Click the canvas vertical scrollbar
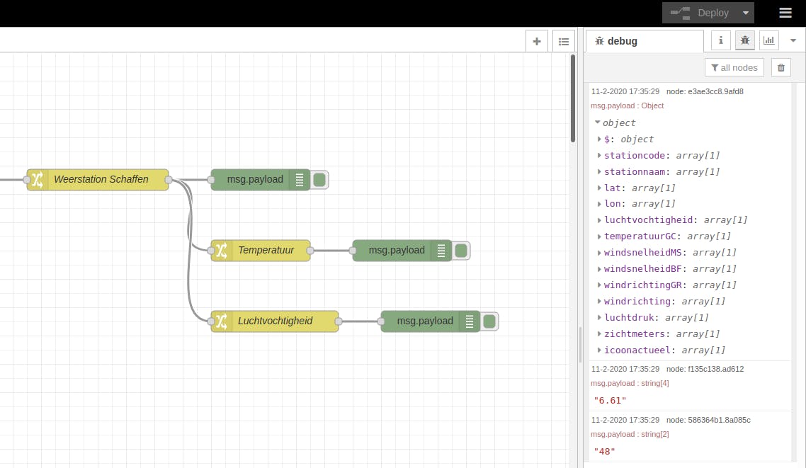 573,99
